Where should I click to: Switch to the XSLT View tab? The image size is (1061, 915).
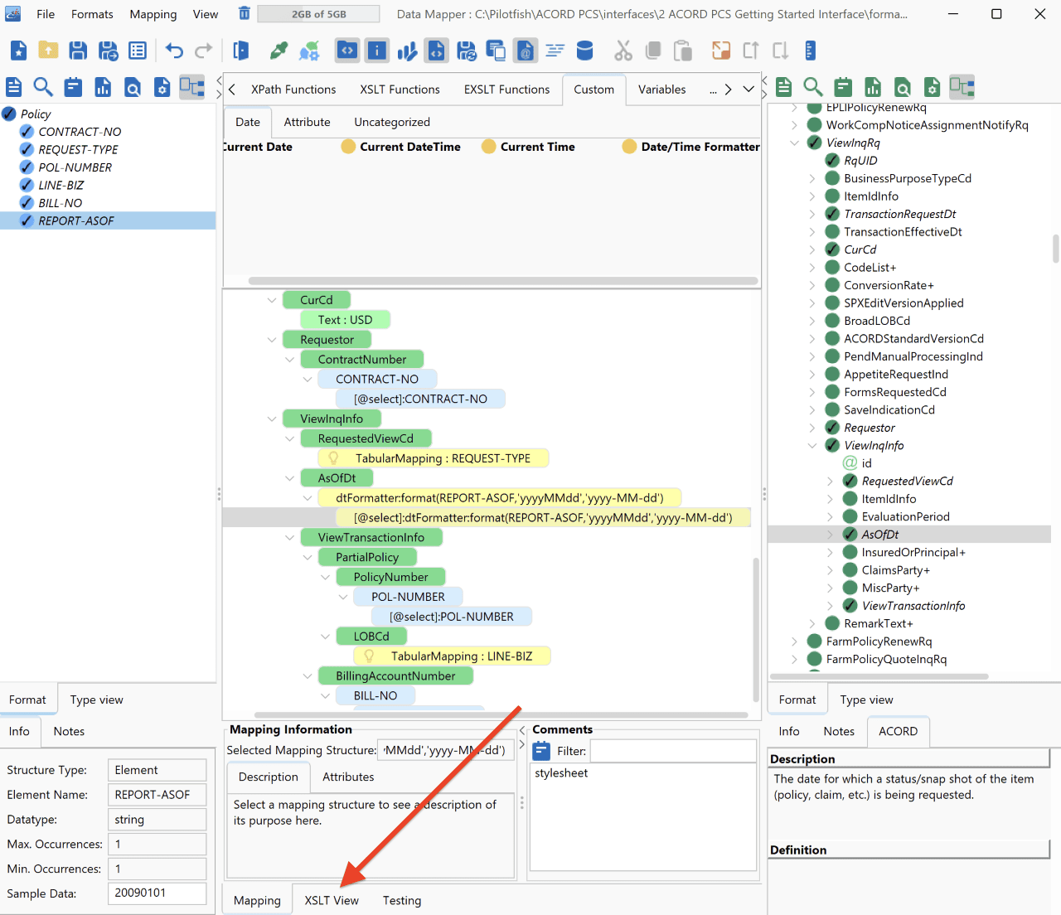coord(332,900)
